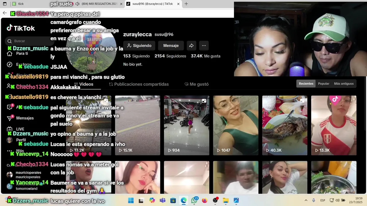Click the Para ti home icon
The height and width of the screenshot is (206, 367).
click(x=9, y=54)
